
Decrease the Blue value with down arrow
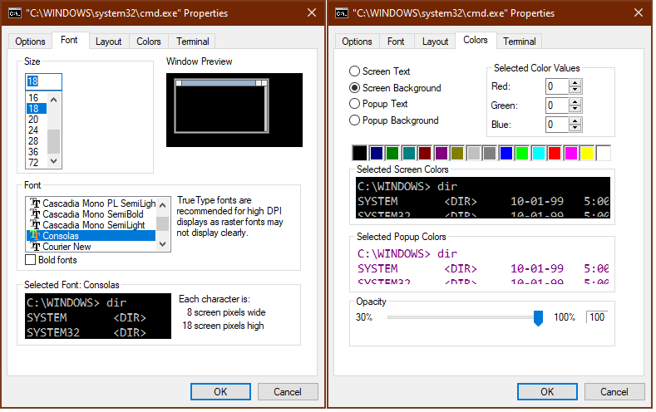(x=576, y=128)
